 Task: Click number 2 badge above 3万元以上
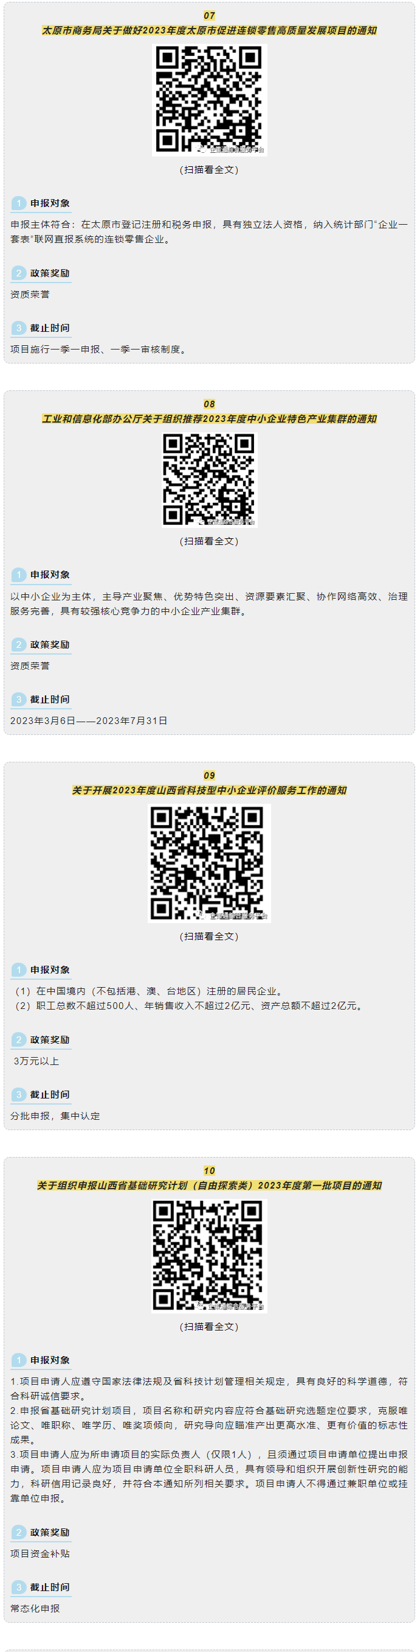[x=19, y=1039]
